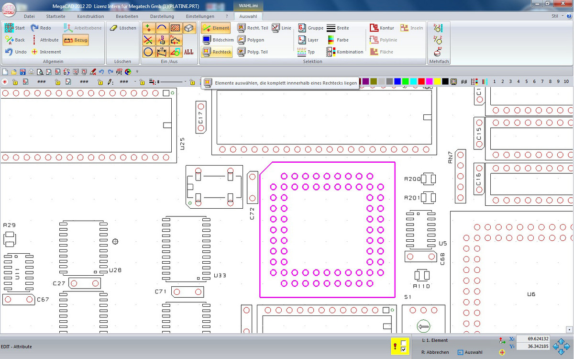The width and height of the screenshot is (574, 359).
Task: Click the Start command in Allgemein group
Action: [x=15, y=28]
